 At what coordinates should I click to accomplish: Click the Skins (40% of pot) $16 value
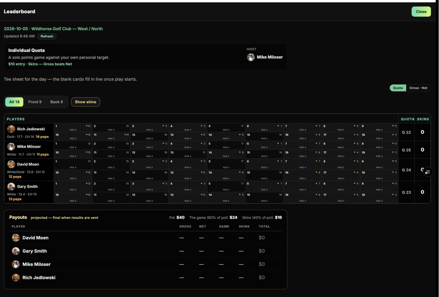pyautogui.click(x=278, y=217)
